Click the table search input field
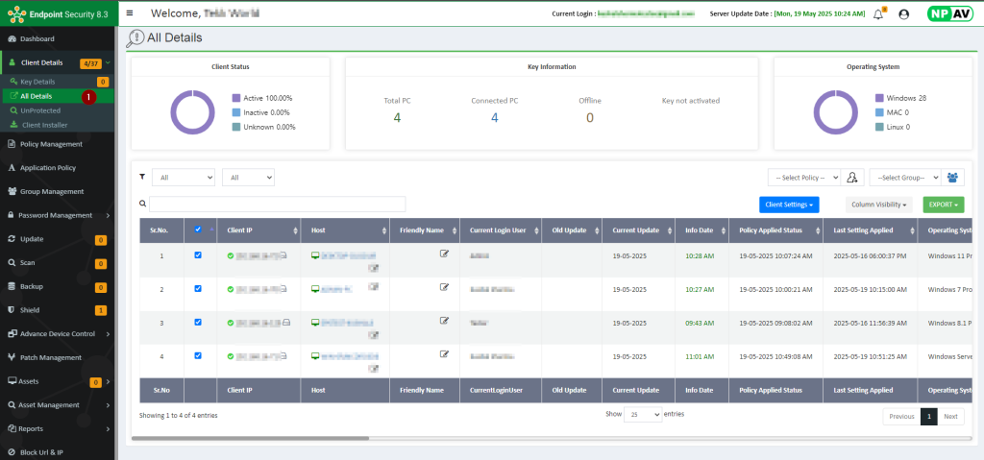Screen dimensions: 984x460 tap(277, 204)
